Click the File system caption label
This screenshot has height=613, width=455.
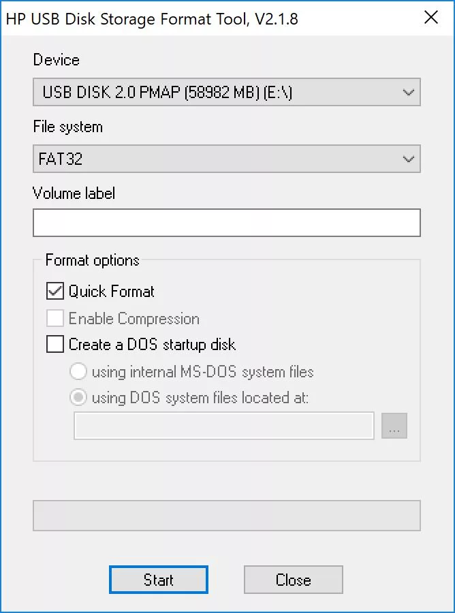(x=67, y=127)
